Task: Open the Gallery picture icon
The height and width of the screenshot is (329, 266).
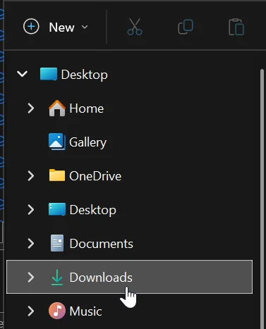Action: coord(57,142)
